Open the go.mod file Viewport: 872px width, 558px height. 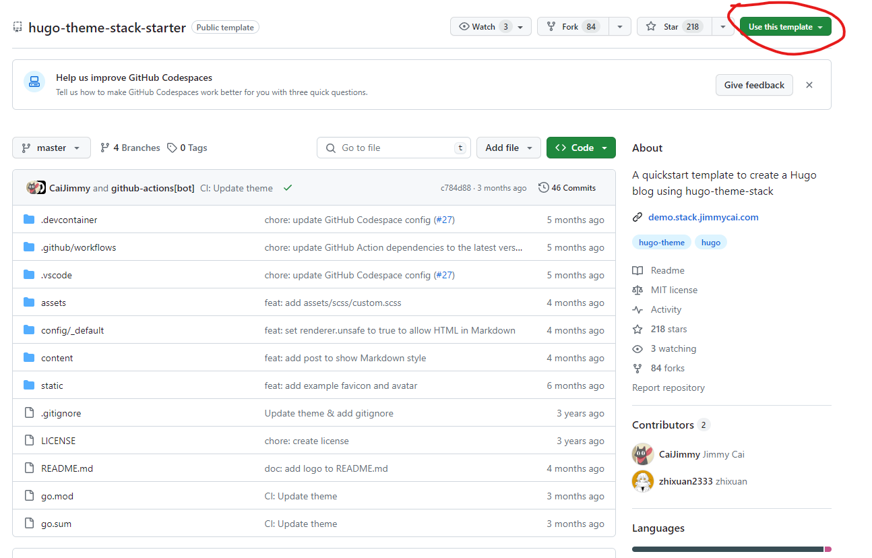coord(57,496)
